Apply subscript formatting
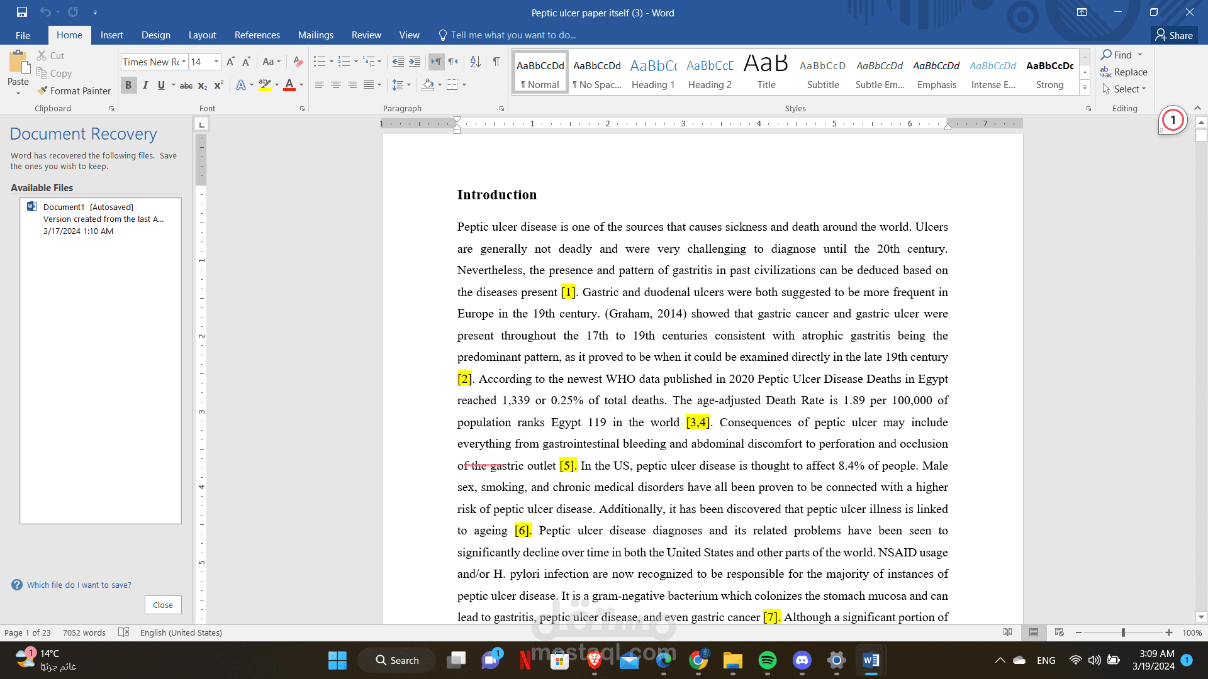 203,86
